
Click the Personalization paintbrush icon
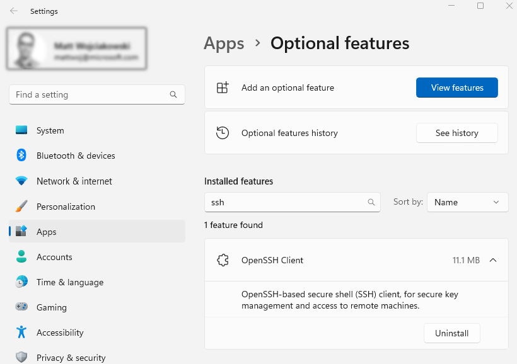click(x=21, y=207)
